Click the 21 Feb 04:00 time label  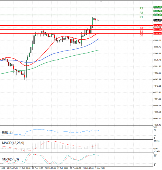25,168
